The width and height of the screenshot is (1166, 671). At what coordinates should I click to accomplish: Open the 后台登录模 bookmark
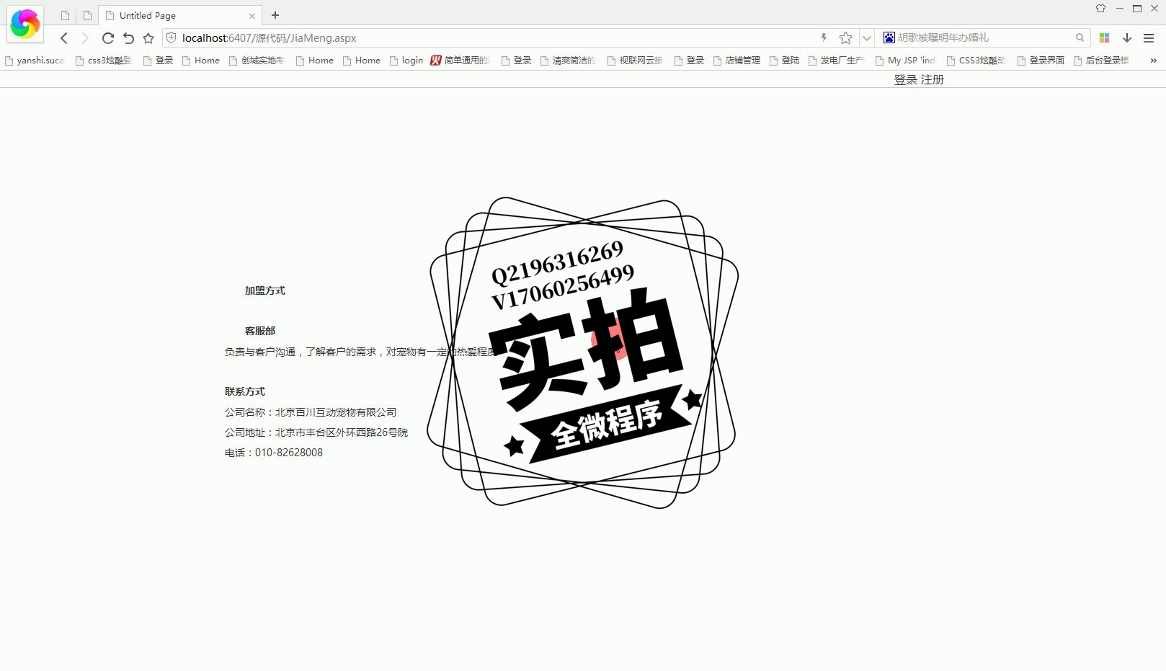click(1101, 61)
